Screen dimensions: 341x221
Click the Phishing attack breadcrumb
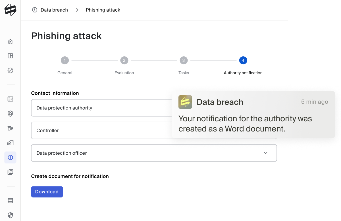tap(103, 10)
